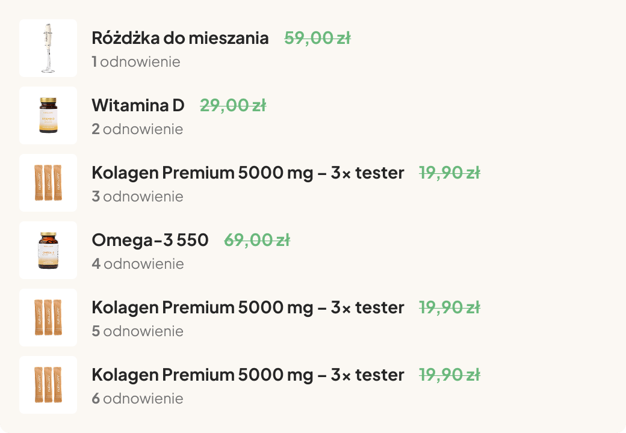This screenshot has width=626, height=433.
Task: Open the Witamina D product title
Action: [138, 106]
